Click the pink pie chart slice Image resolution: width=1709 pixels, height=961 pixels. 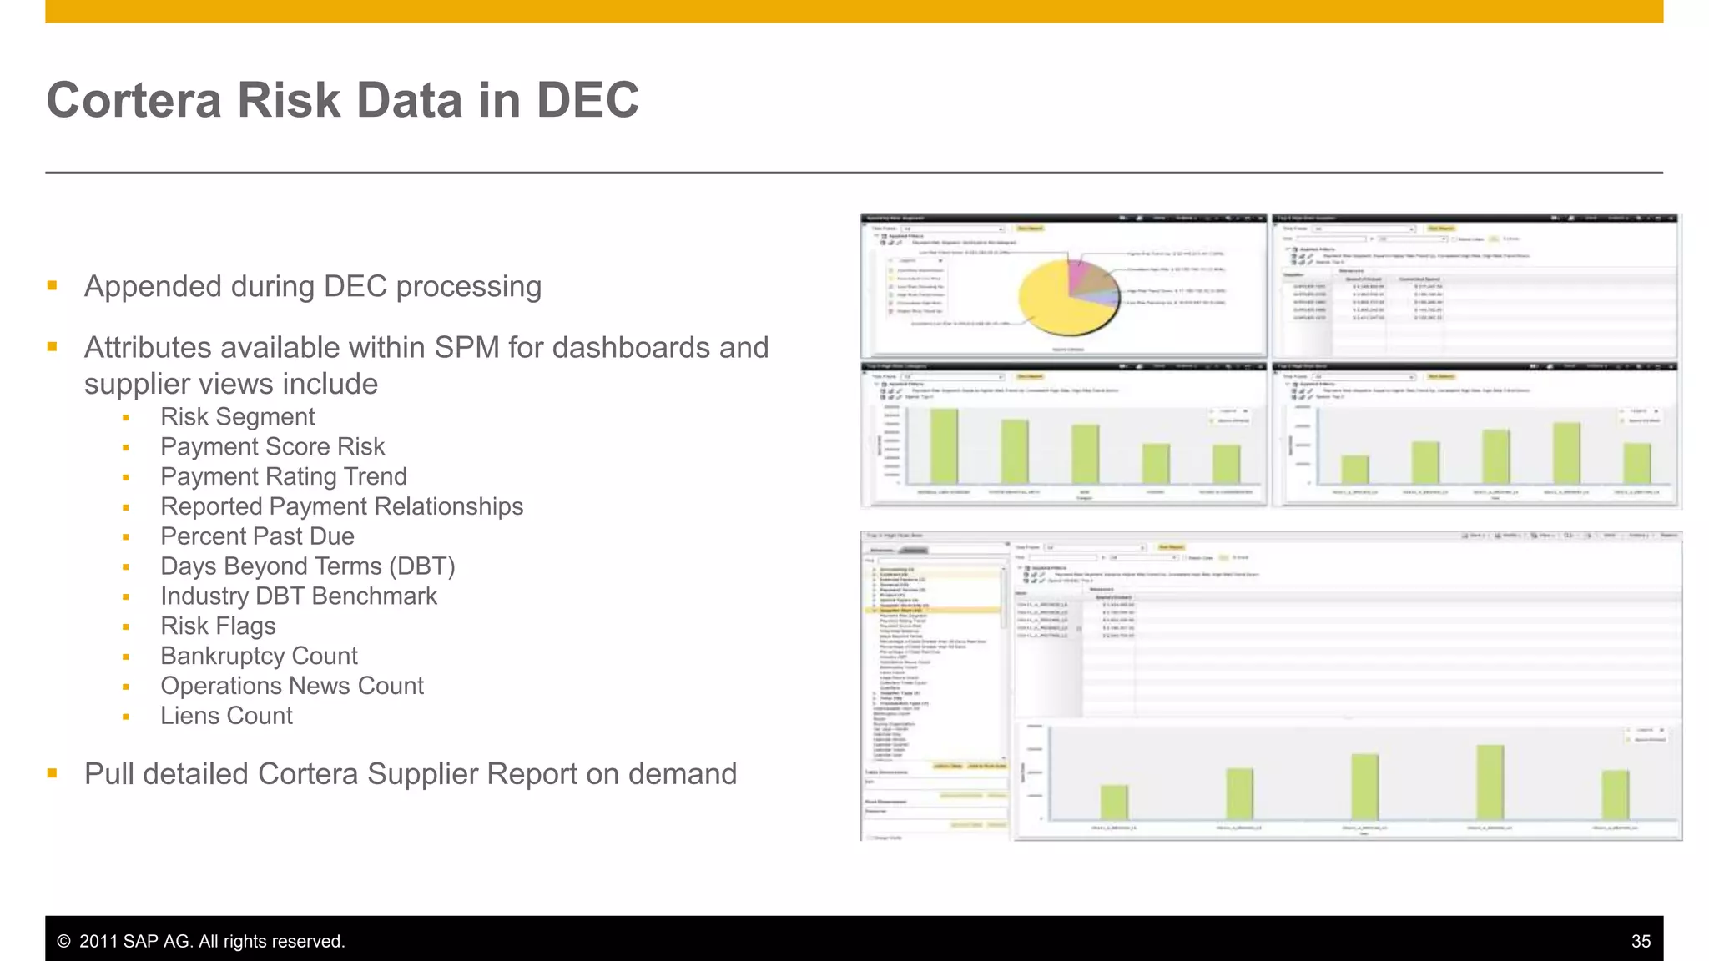(x=1077, y=273)
